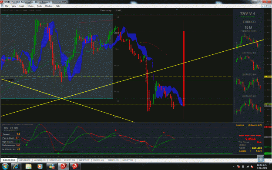The image size is (272, 170).
Task: Switch to the AUDJPY,M15 chart tab
Action: pos(113,160)
